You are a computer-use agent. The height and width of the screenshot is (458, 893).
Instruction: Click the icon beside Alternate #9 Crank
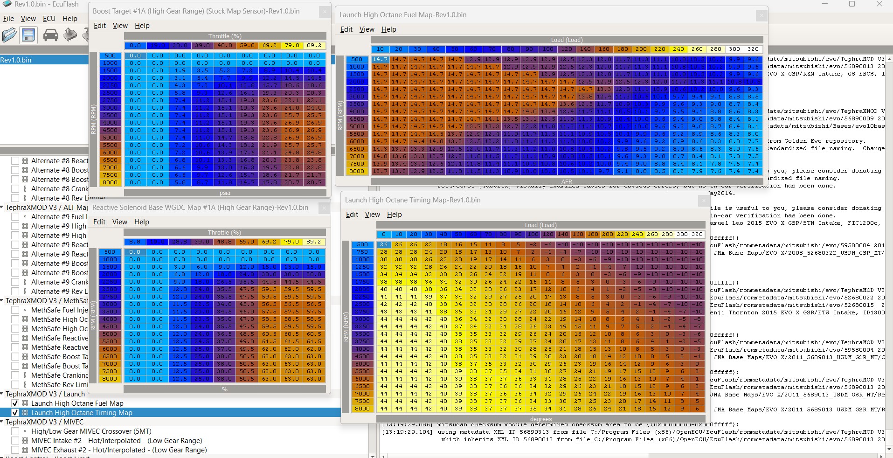[25, 282]
